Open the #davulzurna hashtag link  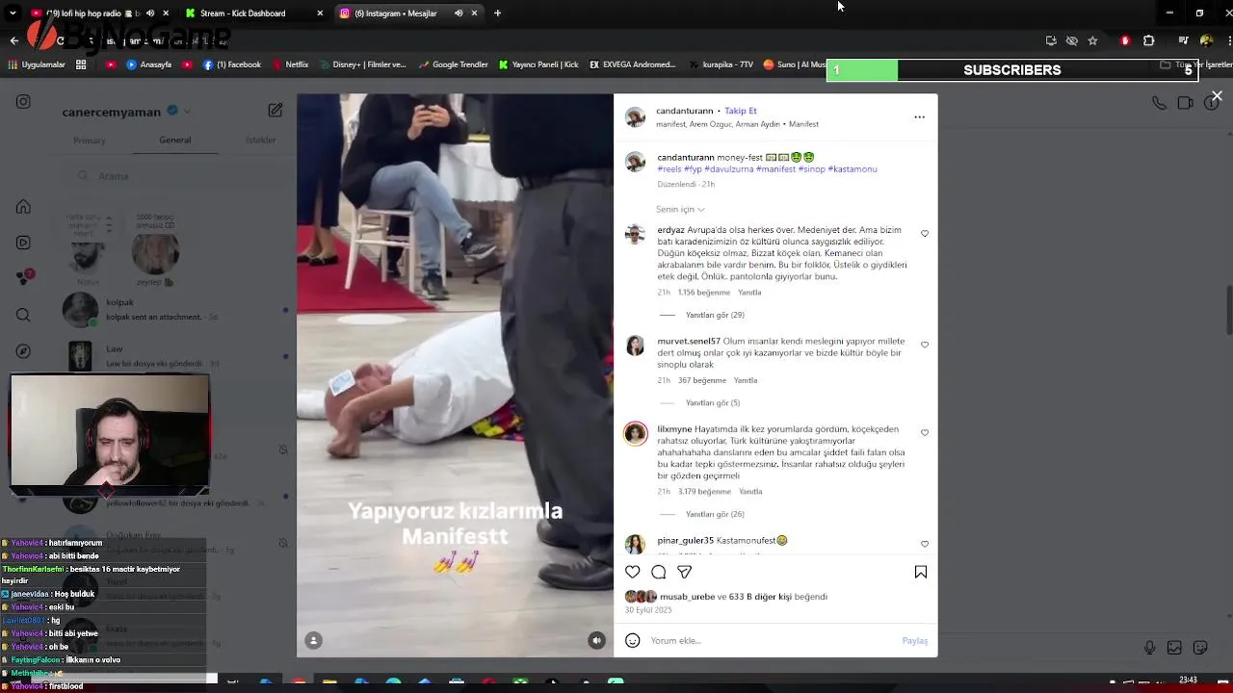(729, 169)
